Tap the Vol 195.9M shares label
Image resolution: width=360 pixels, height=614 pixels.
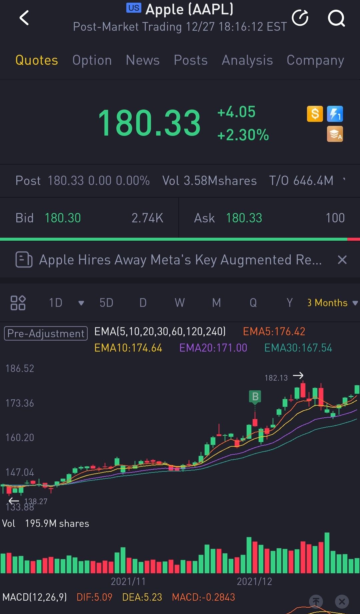pyautogui.click(x=46, y=524)
